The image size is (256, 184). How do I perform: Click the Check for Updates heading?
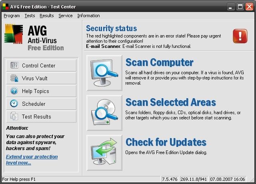tap(166, 142)
